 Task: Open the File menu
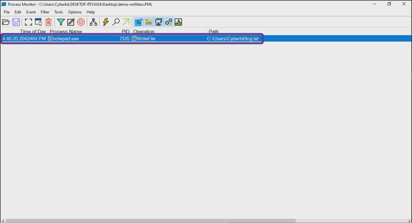[7, 12]
